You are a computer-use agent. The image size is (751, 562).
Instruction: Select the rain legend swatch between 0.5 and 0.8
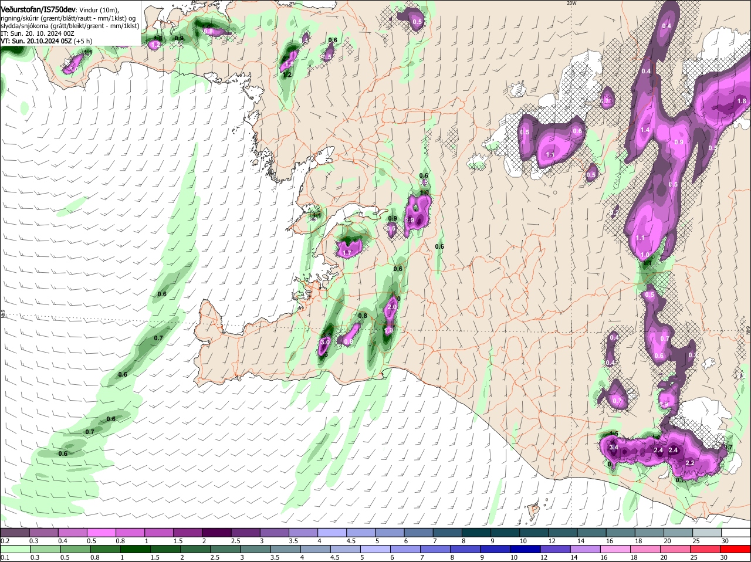[x=75, y=549]
